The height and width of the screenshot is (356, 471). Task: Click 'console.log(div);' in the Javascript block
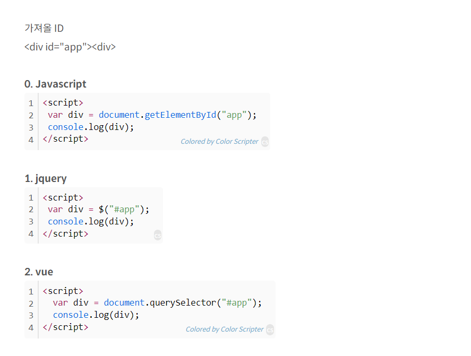coord(91,127)
